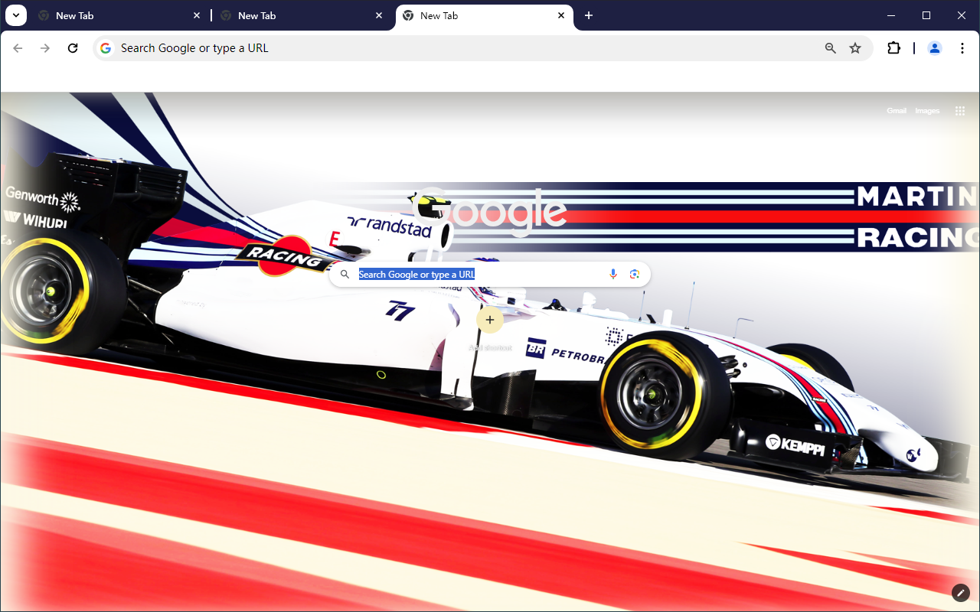The height and width of the screenshot is (612, 980).
Task: Close the second New Tab
Action: click(x=379, y=15)
